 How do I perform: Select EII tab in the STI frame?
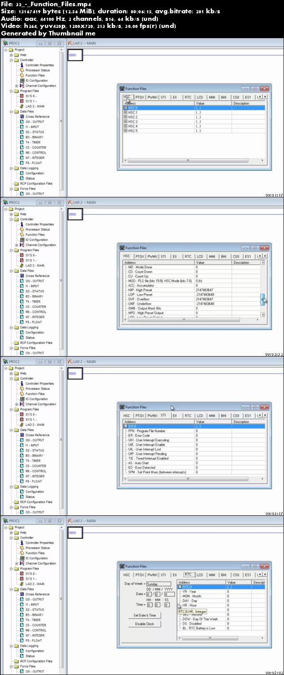175,416
